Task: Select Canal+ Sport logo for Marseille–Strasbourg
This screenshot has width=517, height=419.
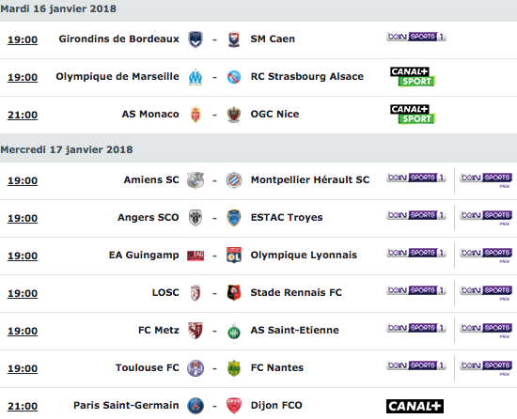Action: 413,76
